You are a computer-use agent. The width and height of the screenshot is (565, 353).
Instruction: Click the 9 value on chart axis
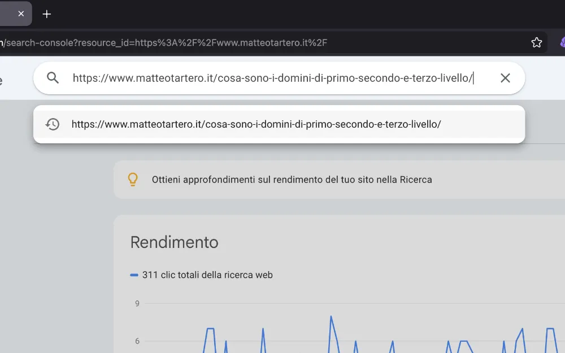[137, 303]
